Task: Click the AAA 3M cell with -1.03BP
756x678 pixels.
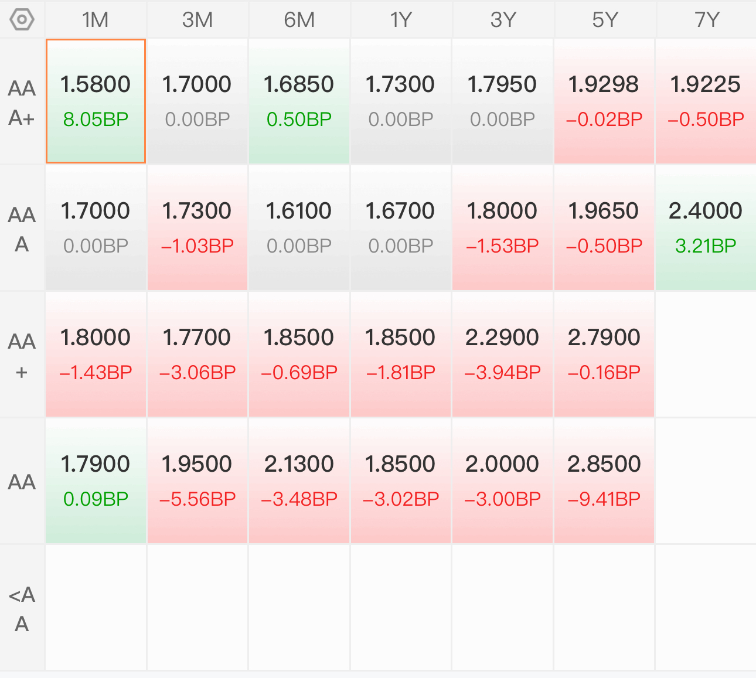Action: pyautogui.click(x=197, y=228)
